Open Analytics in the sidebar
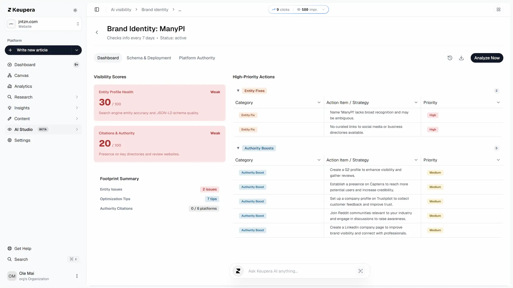 [x=43, y=86]
